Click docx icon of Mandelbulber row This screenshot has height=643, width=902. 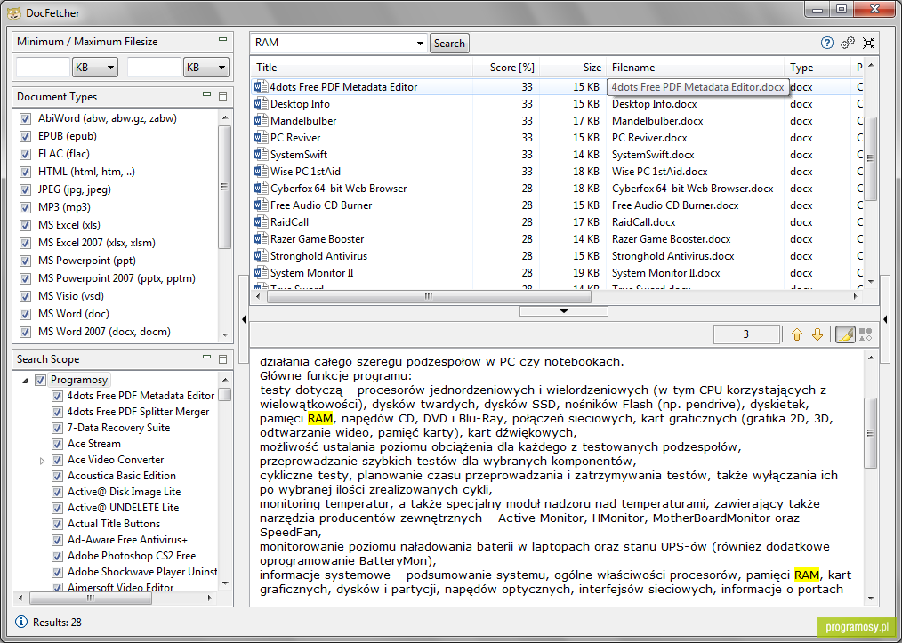262,121
